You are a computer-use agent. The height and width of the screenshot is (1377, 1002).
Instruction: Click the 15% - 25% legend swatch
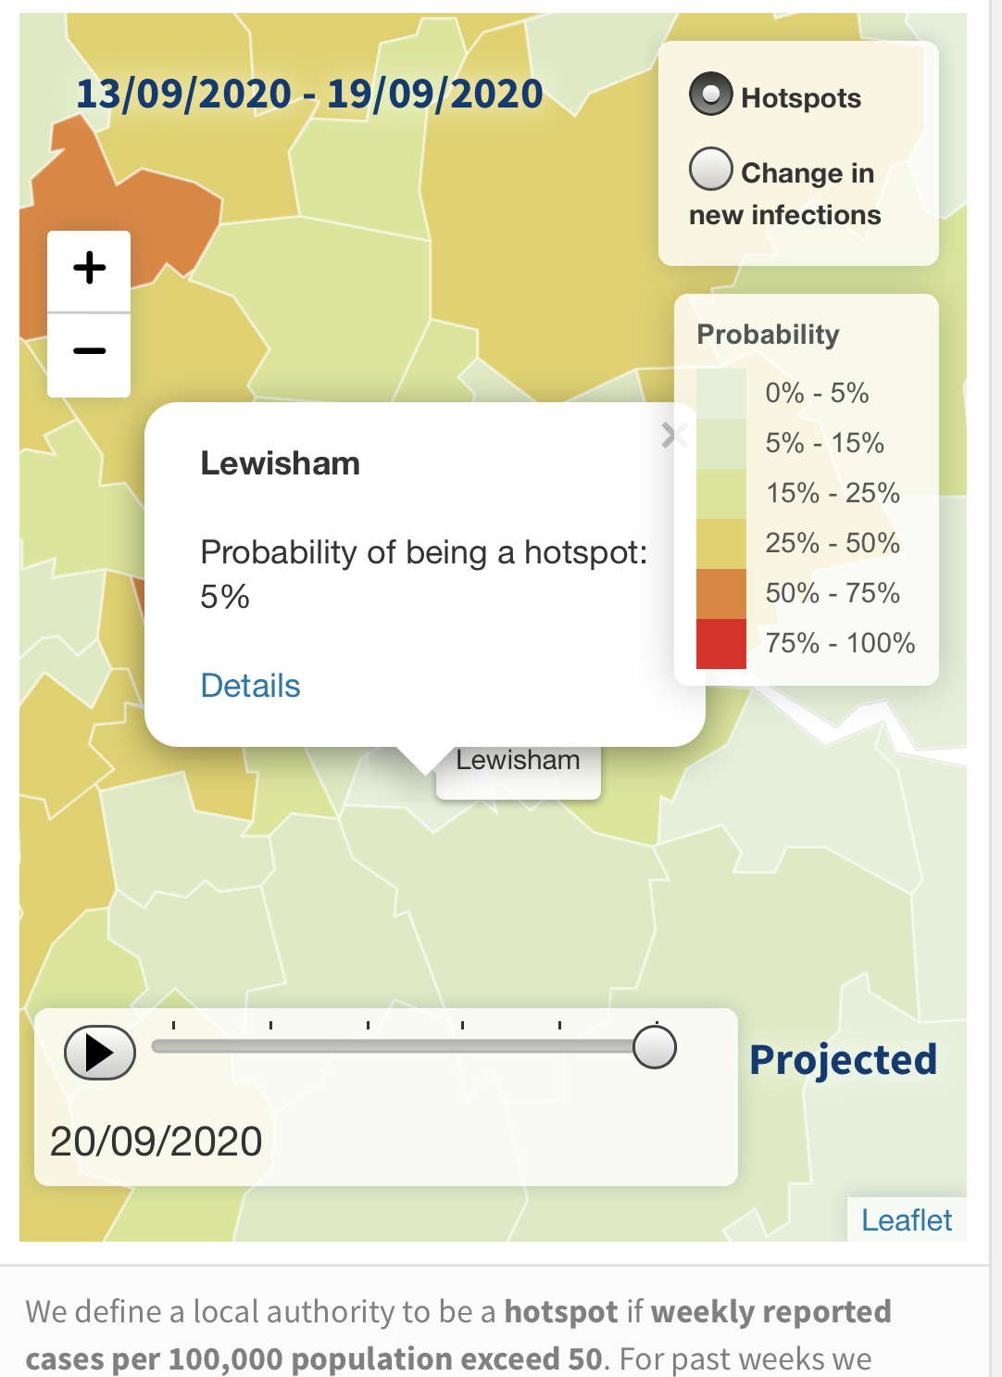point(720,493)
